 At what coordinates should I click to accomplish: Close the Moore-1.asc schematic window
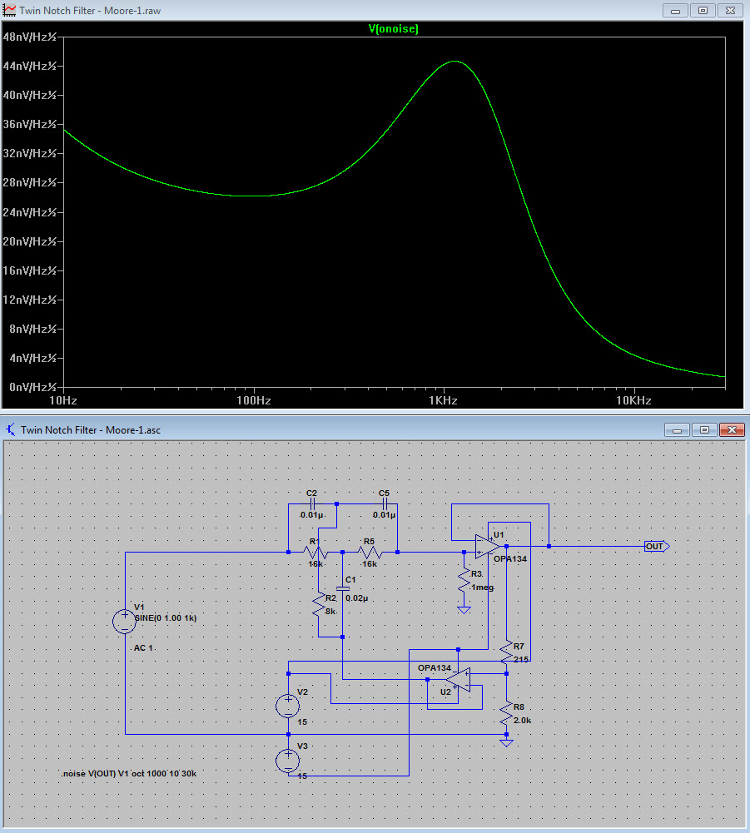pos(732,429)
